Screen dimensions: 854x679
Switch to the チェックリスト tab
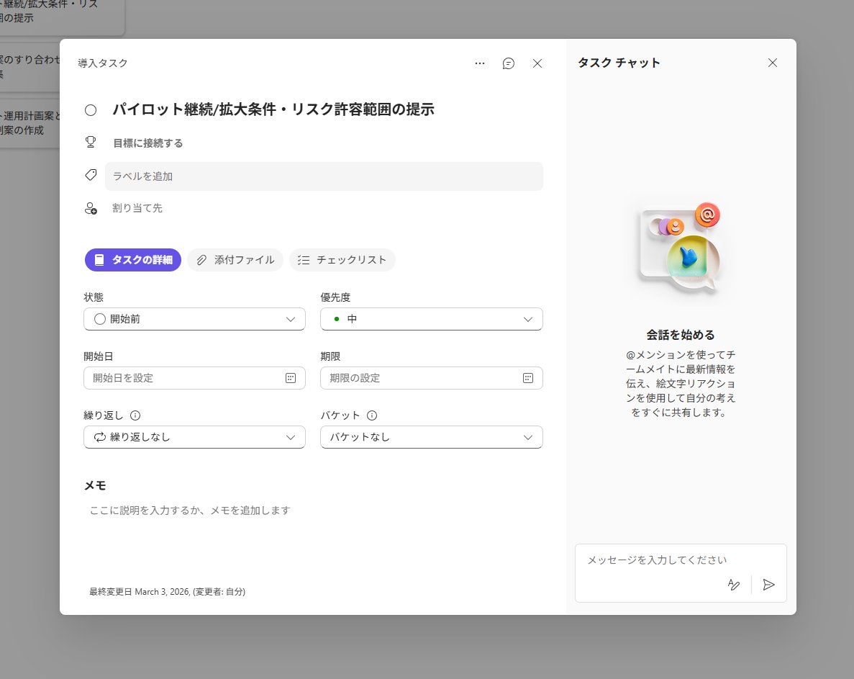point(342,260)
